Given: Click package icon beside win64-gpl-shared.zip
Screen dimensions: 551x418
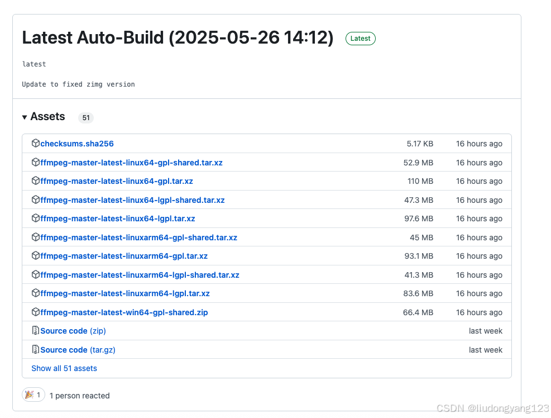Looking at the screenshot, I should click(x=36, y=312).
